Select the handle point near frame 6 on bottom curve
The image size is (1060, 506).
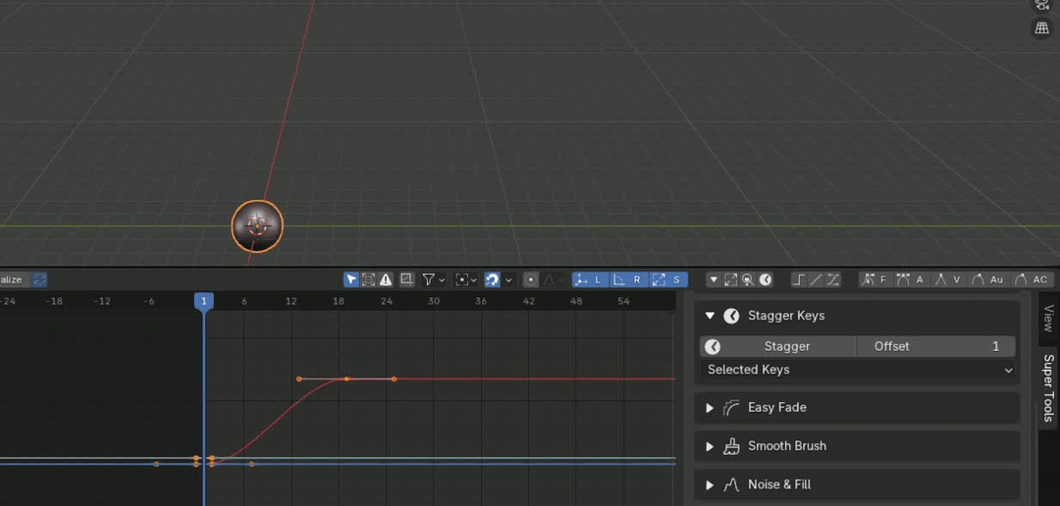251,464
